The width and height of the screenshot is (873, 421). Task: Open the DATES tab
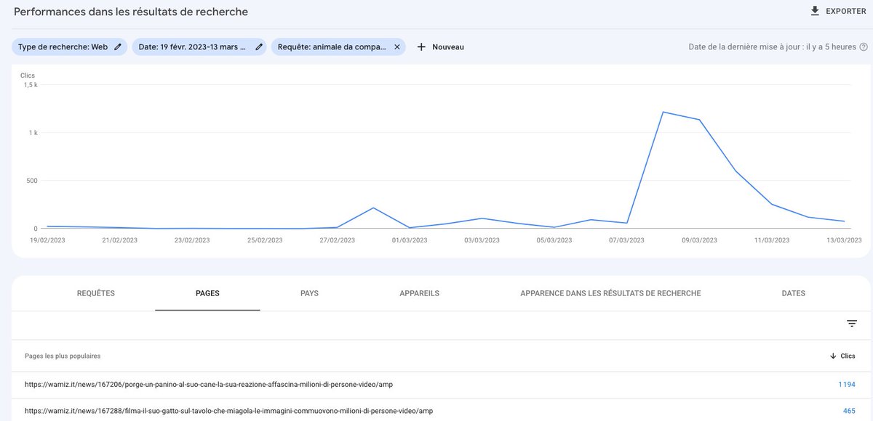(x=792, y=293)
